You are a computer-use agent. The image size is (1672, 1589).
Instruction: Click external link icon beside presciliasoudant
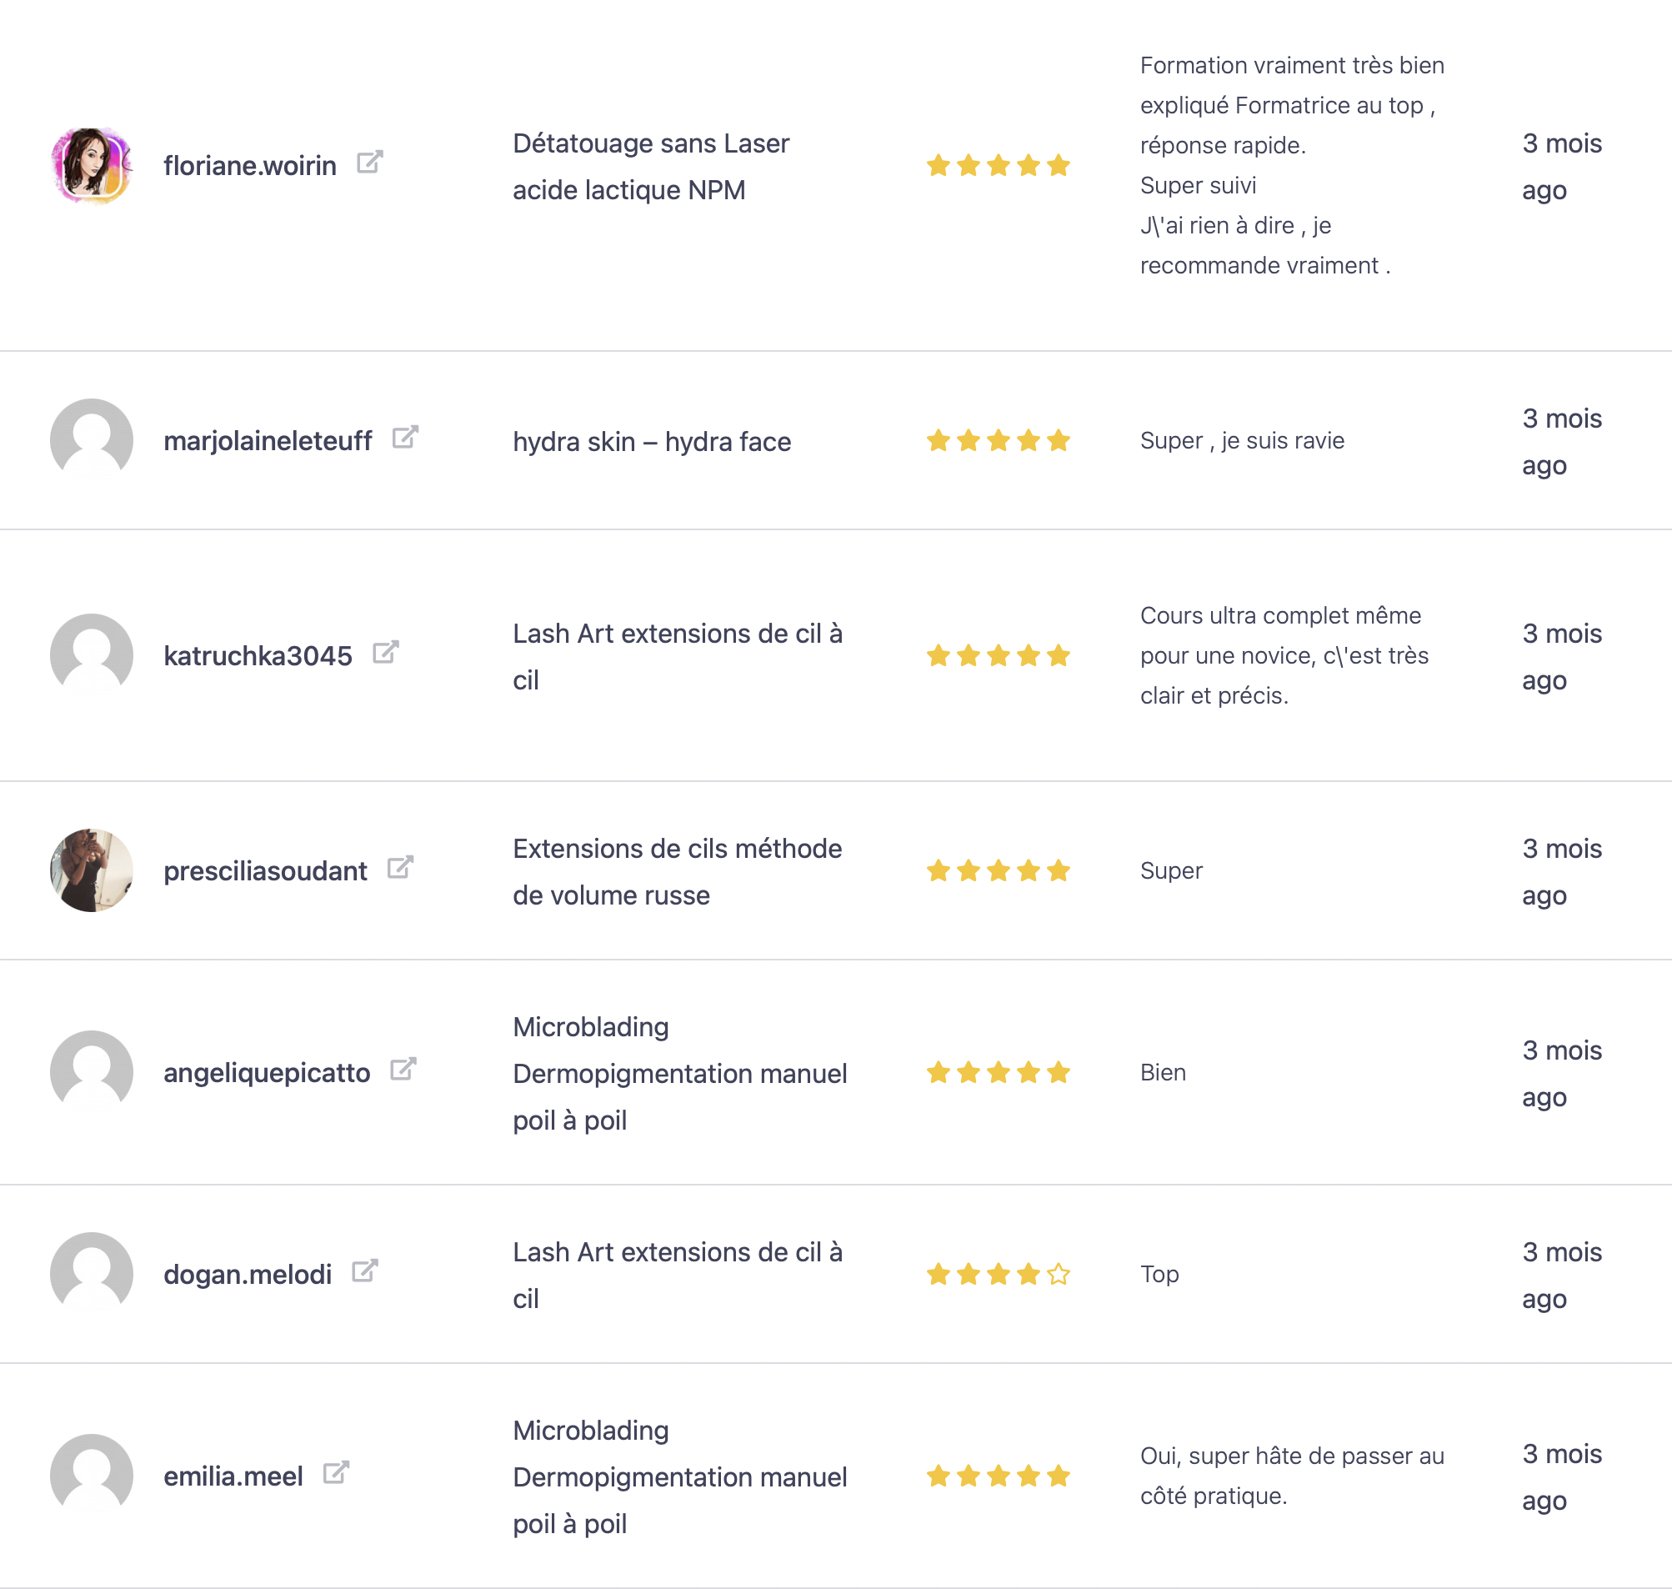point(400,867)
